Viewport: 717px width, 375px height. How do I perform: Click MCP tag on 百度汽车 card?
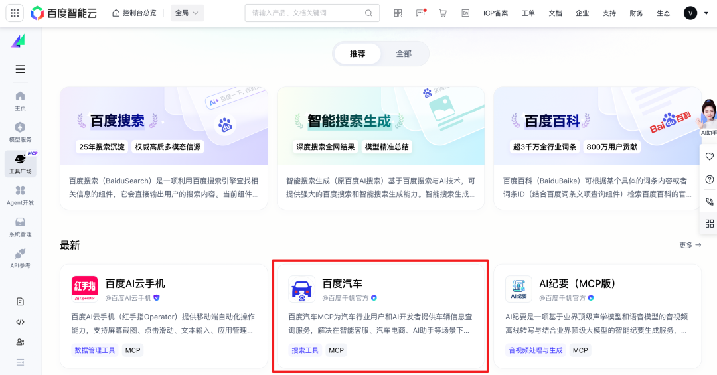pyautogui.click(x=336, y=350)
